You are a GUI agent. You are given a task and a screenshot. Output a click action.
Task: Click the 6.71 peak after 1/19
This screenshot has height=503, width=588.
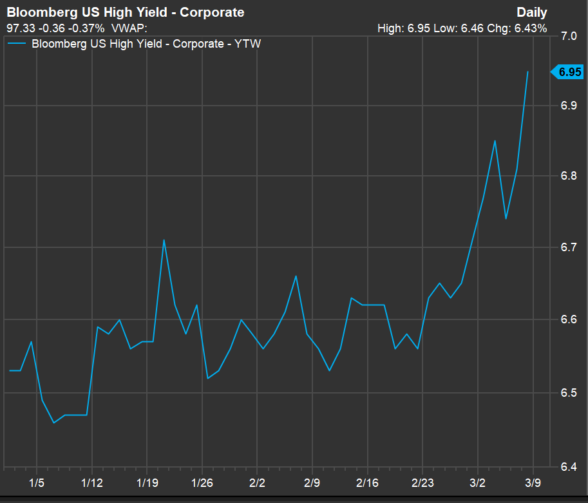(x=164, y=240)
